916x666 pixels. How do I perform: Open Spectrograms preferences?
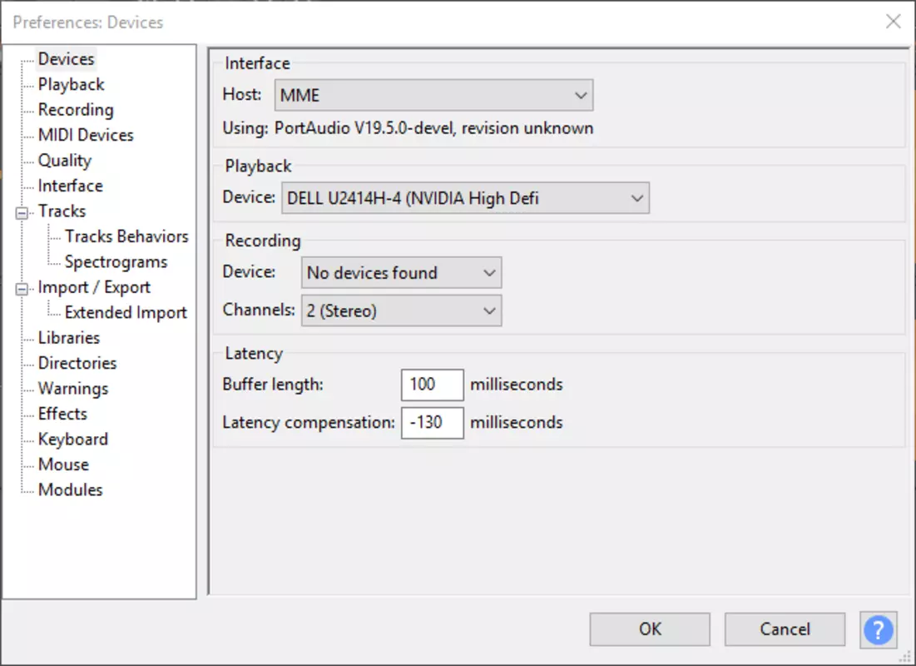pos(116,262)
